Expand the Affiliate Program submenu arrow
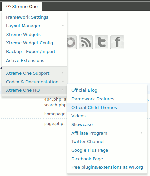The height and width of the screenshot is (176, 150). (142, 133)
